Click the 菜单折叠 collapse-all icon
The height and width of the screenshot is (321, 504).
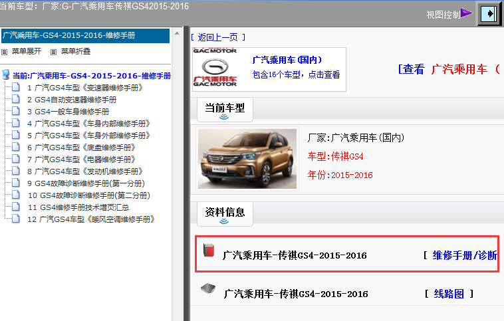(54, 52)
